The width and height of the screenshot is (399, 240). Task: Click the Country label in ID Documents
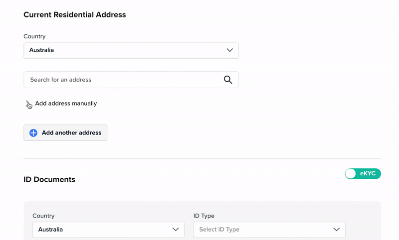(43, 216)
